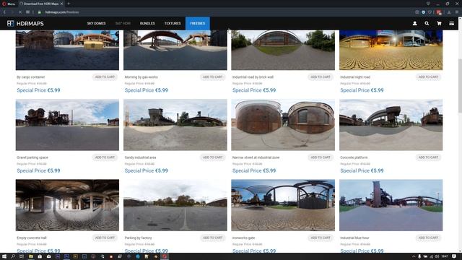Click the Industrial blue hour thumbnail
This screenshot has width=462, height=260.
click(391, 205)
